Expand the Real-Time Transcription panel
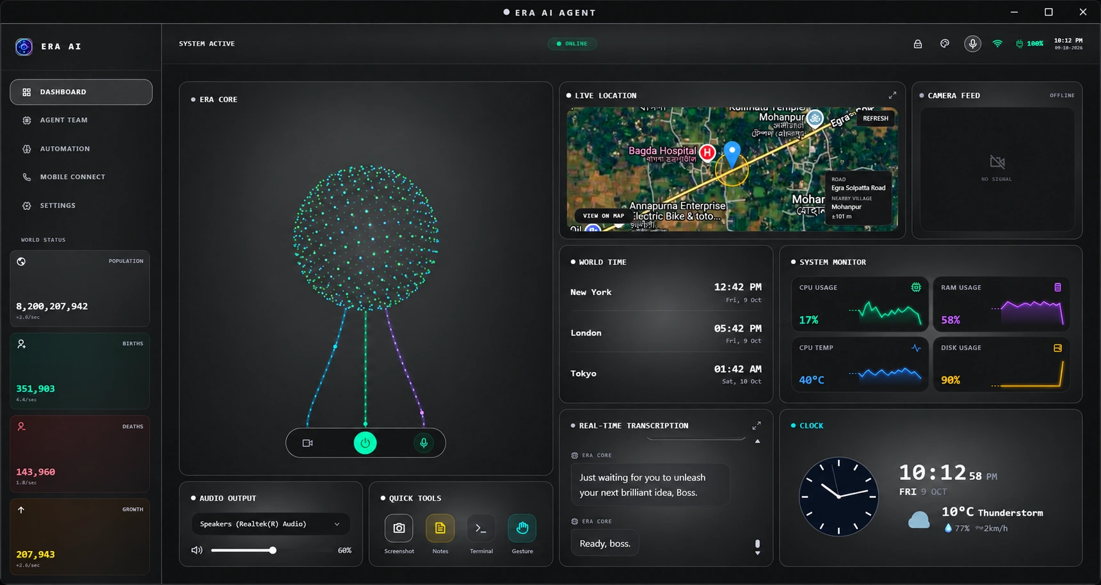This screenshot has height=585, width=1101. [x=757, y=426]
